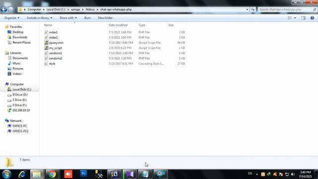Expand arrow after xampp breadcrumb
The height and width of the screenshot is (179, 318).
(83, 9)
